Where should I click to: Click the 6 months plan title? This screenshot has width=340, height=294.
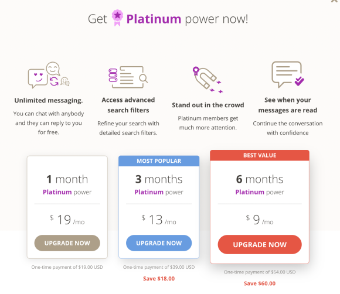pyautogui.click(x=260, y=179)
